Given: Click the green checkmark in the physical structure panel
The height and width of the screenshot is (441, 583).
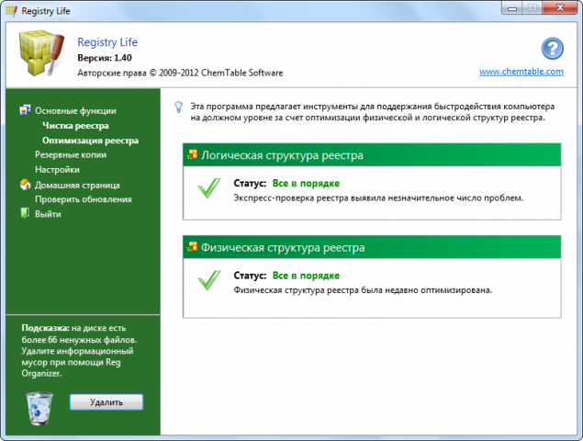Looking at the screenshot, I should coord(209,280).
